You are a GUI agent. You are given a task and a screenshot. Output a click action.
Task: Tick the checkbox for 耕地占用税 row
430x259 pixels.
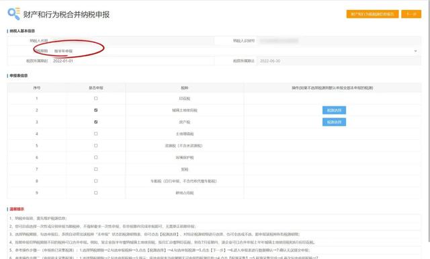pos(95,193)
